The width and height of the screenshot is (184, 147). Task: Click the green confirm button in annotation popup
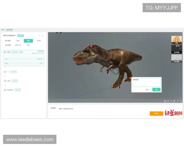tap(156, 89)
